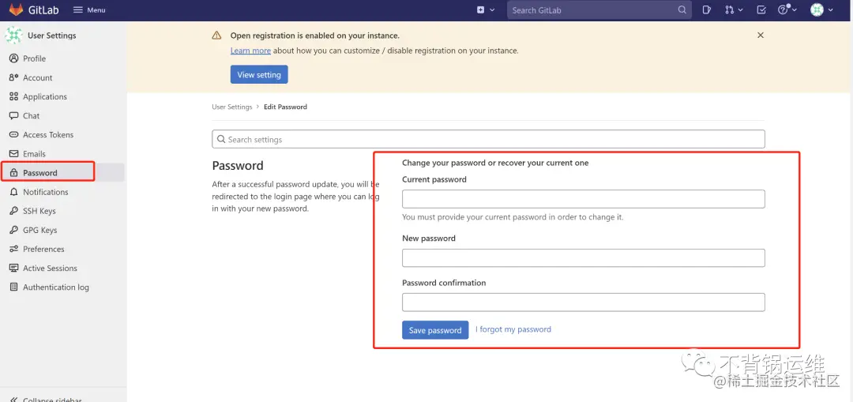
Task: Dismiss the open registration banner
Action: pos(761,35)
